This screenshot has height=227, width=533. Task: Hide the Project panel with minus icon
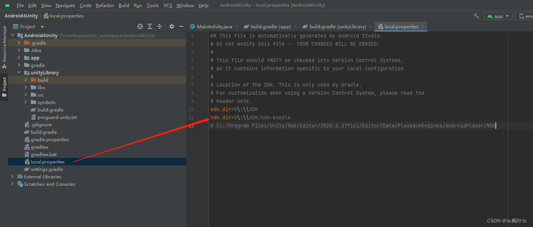181,26
